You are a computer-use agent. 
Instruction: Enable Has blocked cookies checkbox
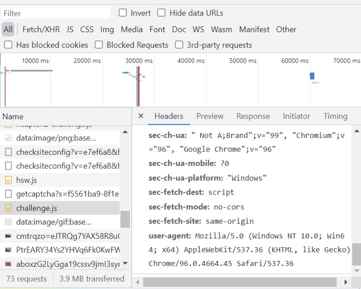click(8, 44)
